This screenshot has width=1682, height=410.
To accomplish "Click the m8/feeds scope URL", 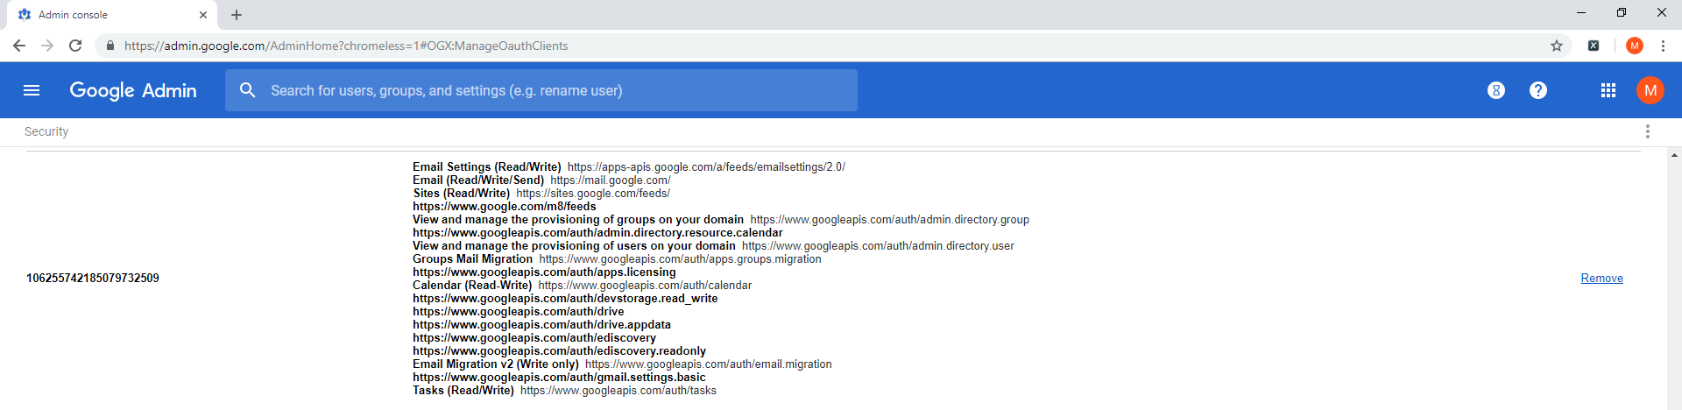I will pyautogui.click(x=505, y=207).
